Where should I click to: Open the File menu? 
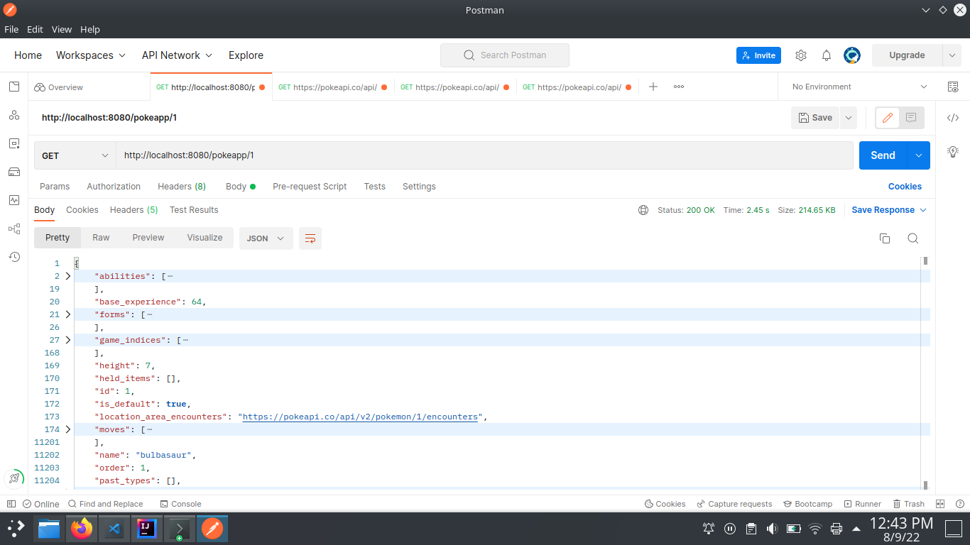coord(11,29)
